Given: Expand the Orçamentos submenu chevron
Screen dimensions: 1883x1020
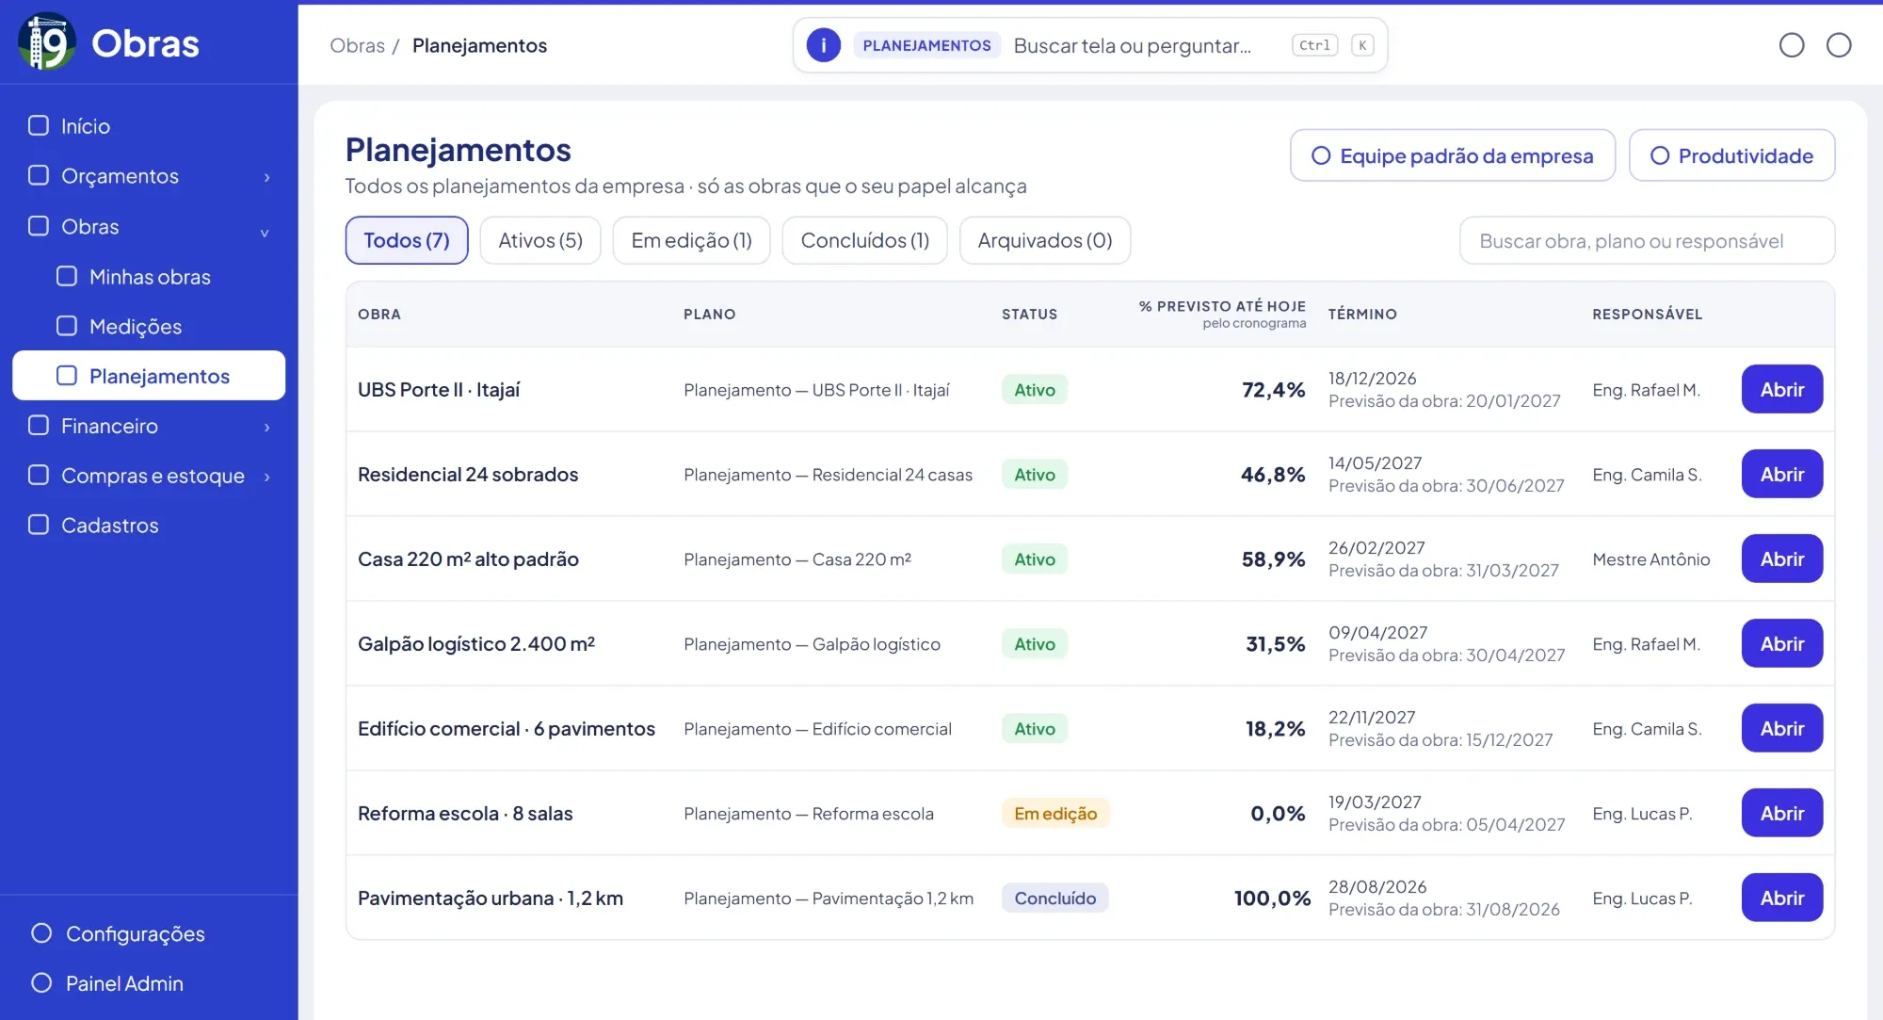Looking at the screenshot, I should (x=267, y=177).
